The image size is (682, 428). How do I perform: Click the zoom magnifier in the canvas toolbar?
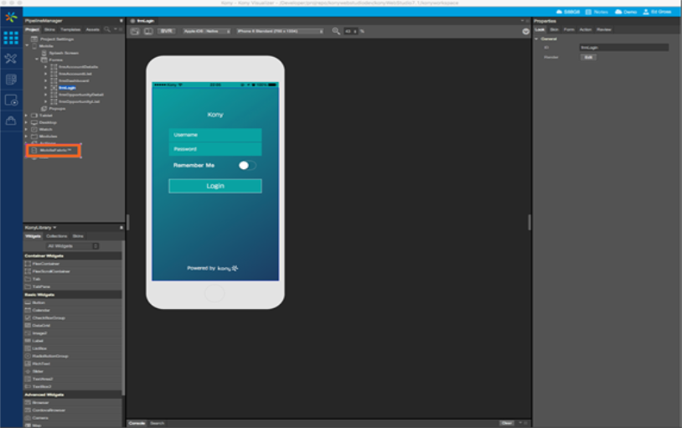[x=336, y=31]
